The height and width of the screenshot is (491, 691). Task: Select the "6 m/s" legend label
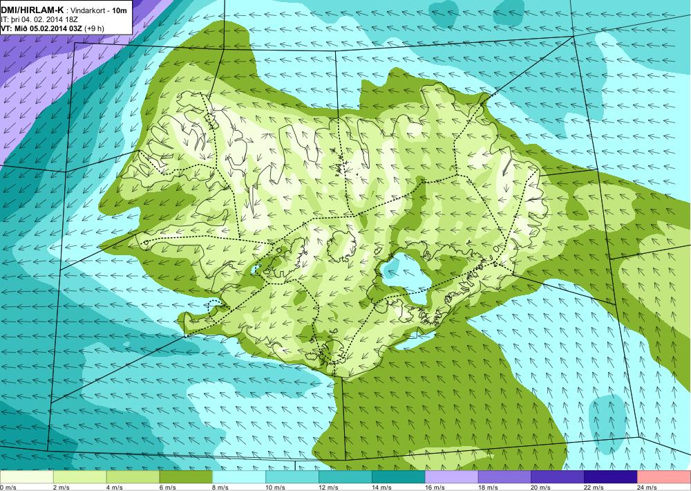(167, 487)
